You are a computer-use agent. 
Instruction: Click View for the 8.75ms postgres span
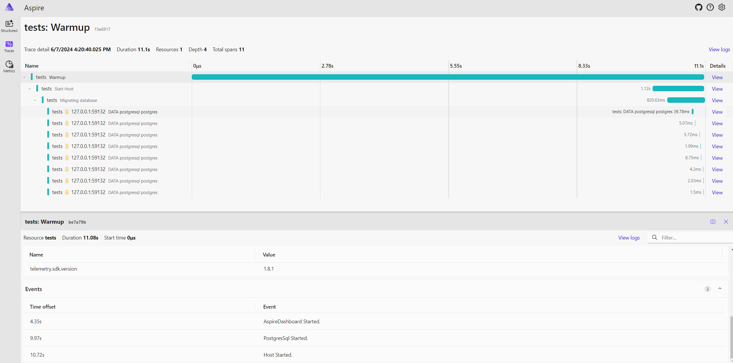coord(717,158)
